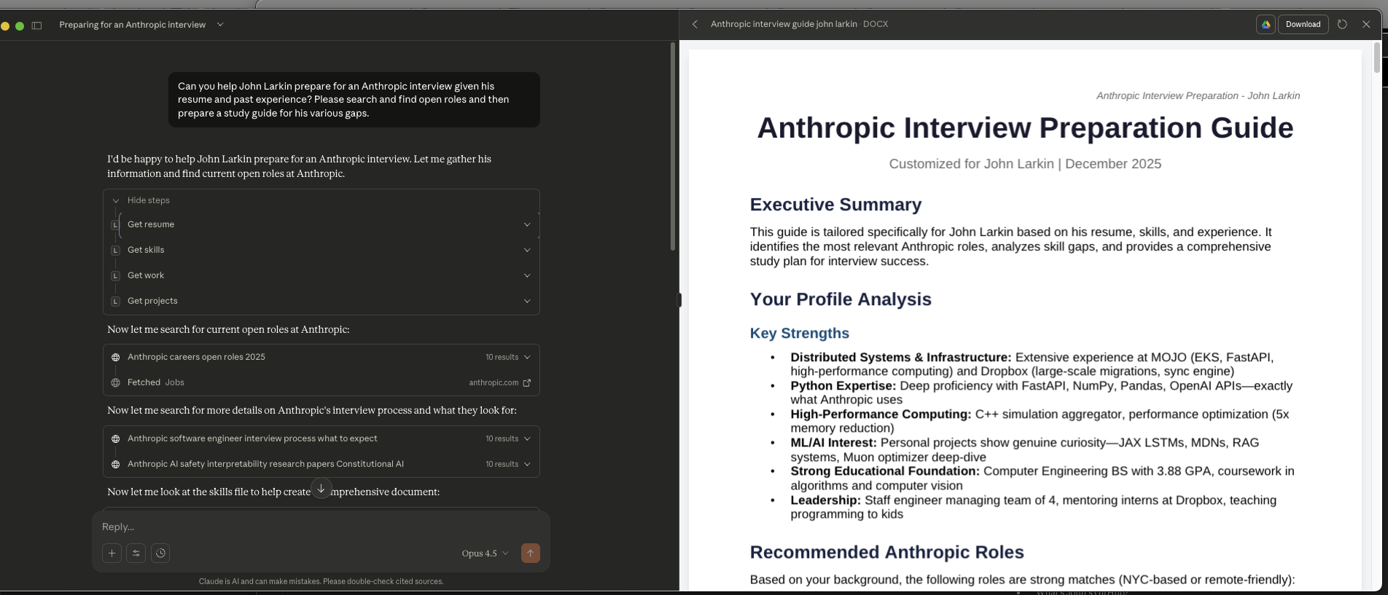The height and width of the screenshot is (595, 1388).
Task: Toggle the sidebar panel icon
Action: (x=37, y=25)
